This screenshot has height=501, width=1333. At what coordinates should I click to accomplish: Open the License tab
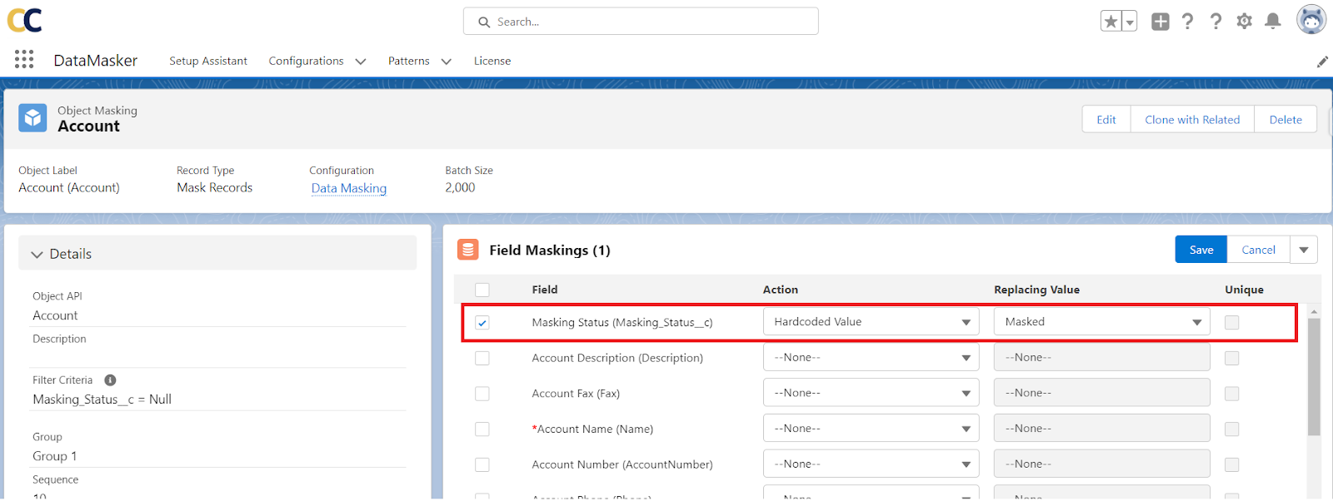point(492,61)
